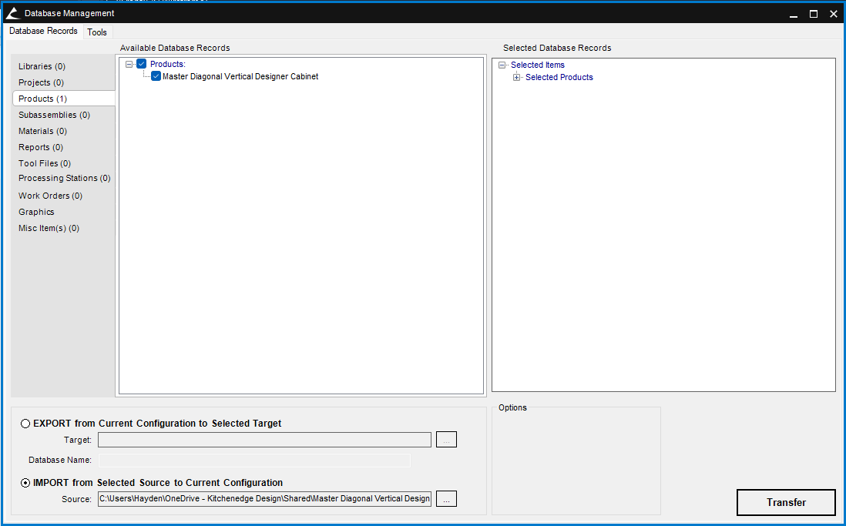
Task: Select Misc Item(s) (0) category
Action: click(x=49, y=228)
